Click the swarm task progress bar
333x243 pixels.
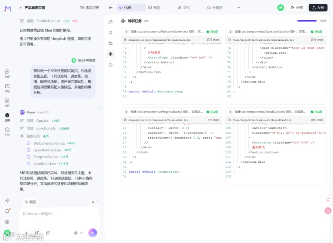[x=307, y=21]
